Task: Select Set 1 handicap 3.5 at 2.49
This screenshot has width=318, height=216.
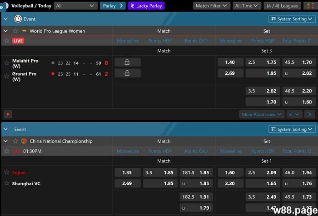Action: pyautogui.click(x=263, y=197)
